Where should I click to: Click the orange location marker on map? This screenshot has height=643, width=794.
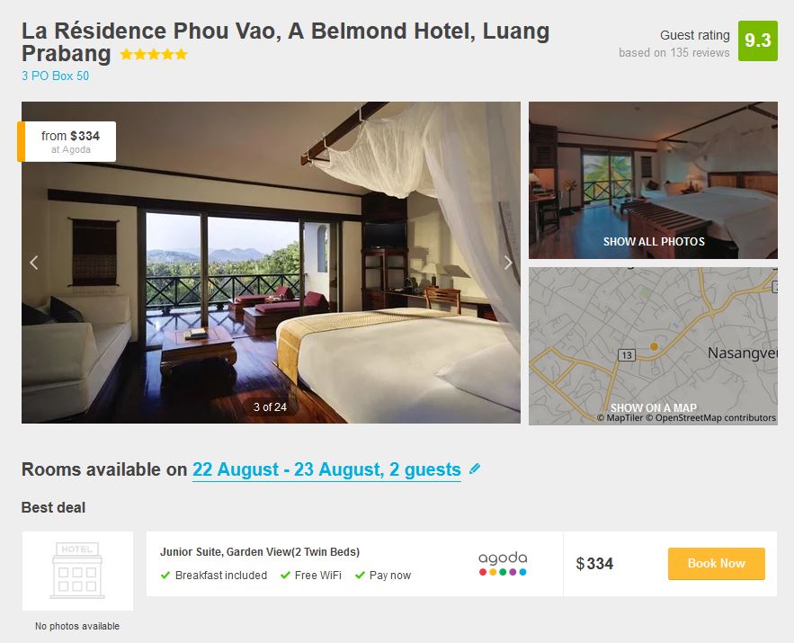654,346
